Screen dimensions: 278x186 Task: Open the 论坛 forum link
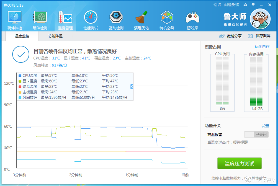coord(217,5)
